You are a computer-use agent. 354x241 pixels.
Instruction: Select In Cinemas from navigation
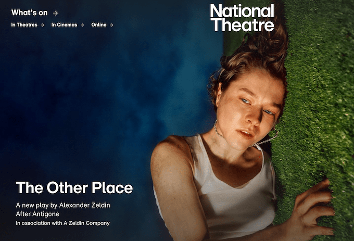(64, 25)
